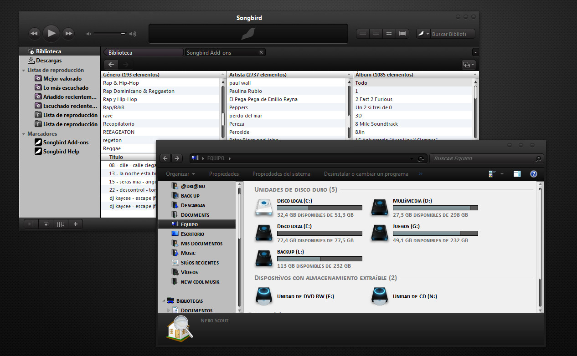Click the Género column header

(164, 75)
